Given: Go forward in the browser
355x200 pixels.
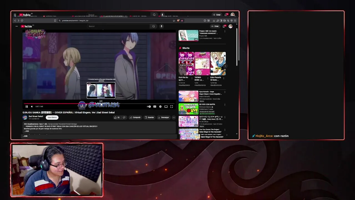Looking at the screenshot, I should [19, 21].
